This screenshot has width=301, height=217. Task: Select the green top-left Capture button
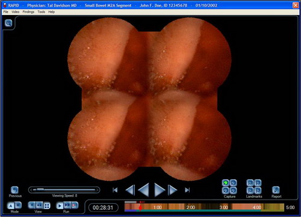tap(226, 183)
